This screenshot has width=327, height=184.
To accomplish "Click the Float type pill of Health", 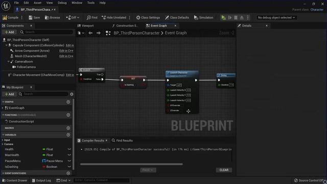I will tap(48, 149).
